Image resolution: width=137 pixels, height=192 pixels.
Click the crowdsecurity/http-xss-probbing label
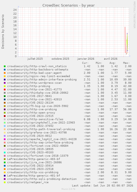click(33, 172)
